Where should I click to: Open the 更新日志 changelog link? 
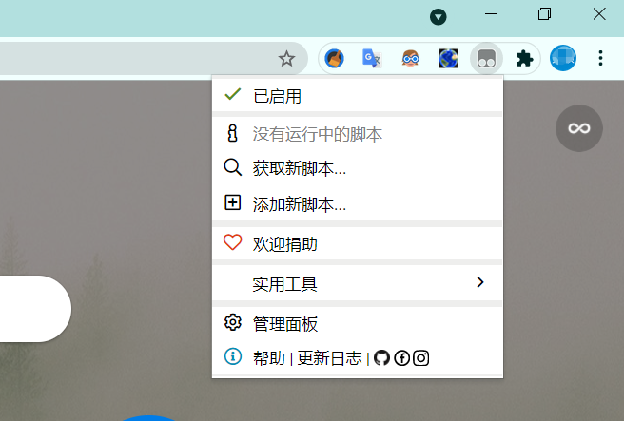click(329, 358)
